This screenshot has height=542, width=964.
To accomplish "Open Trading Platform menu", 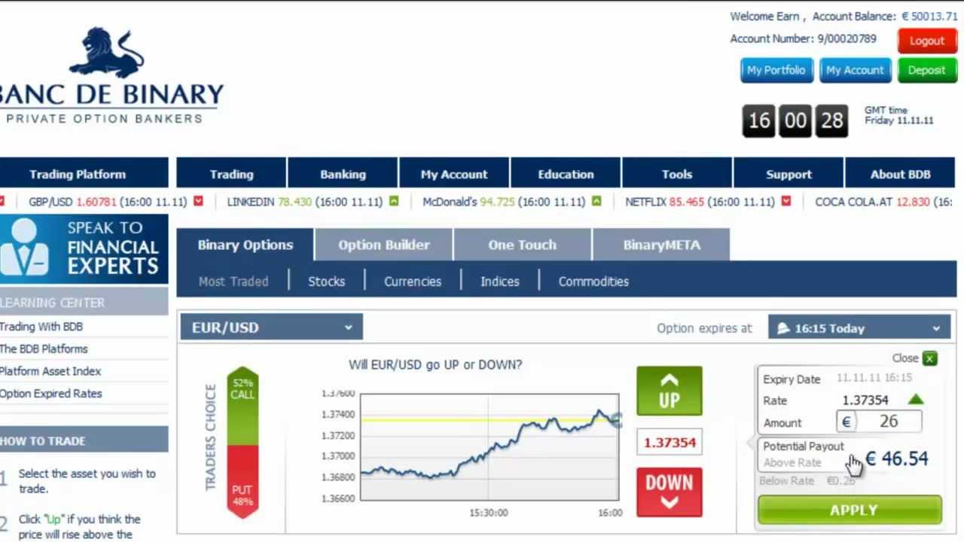I will click(x=83, y=174).
